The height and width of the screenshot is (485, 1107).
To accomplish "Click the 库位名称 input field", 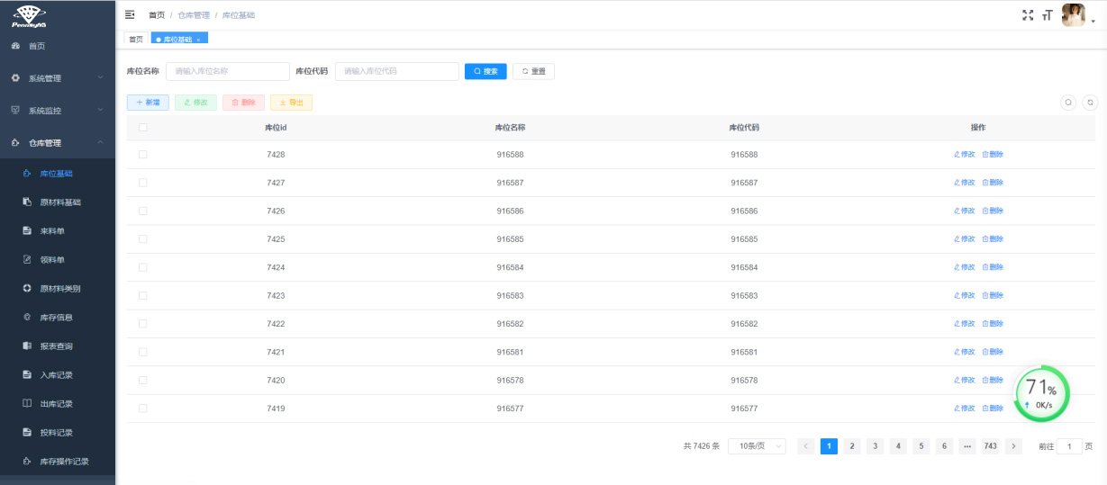I will coord(227,71).
